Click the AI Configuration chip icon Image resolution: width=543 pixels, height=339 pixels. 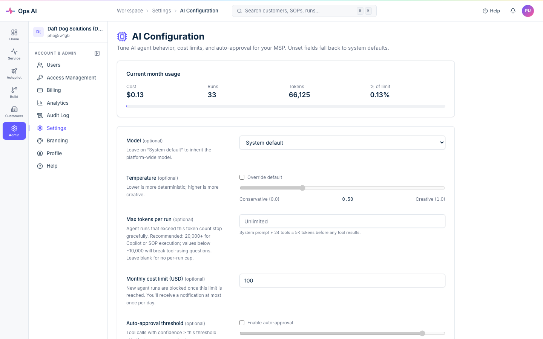(x=122, y=37)
